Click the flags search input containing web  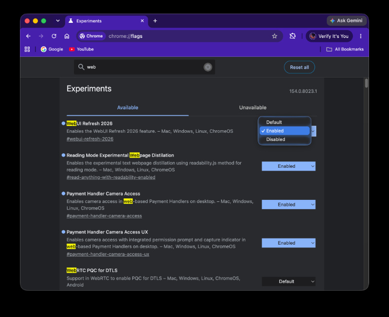144,67
